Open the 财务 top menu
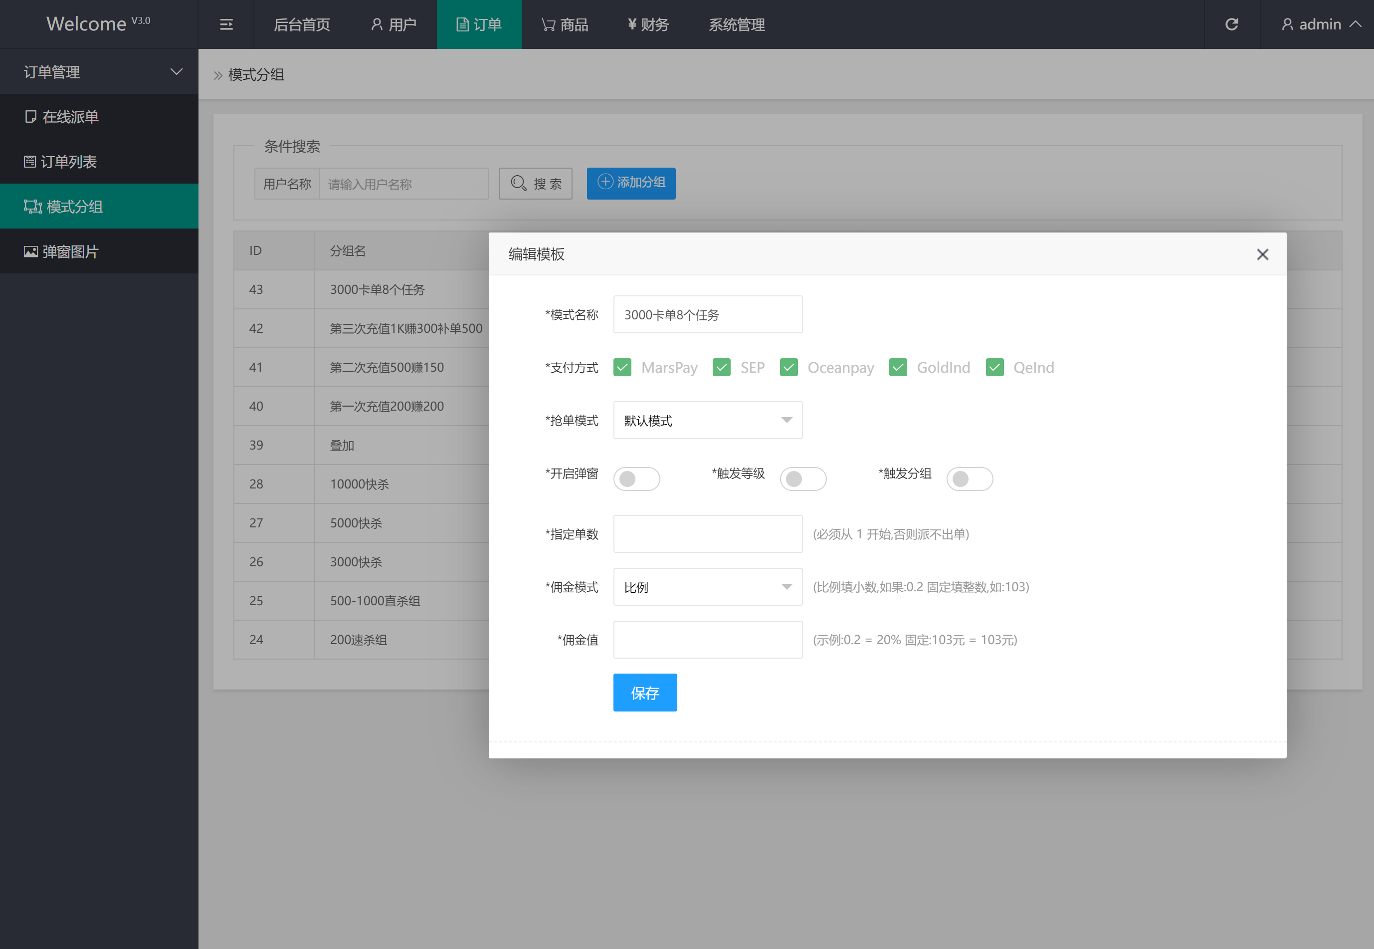Screen dimensions: 1374x949 click(648, 24)
